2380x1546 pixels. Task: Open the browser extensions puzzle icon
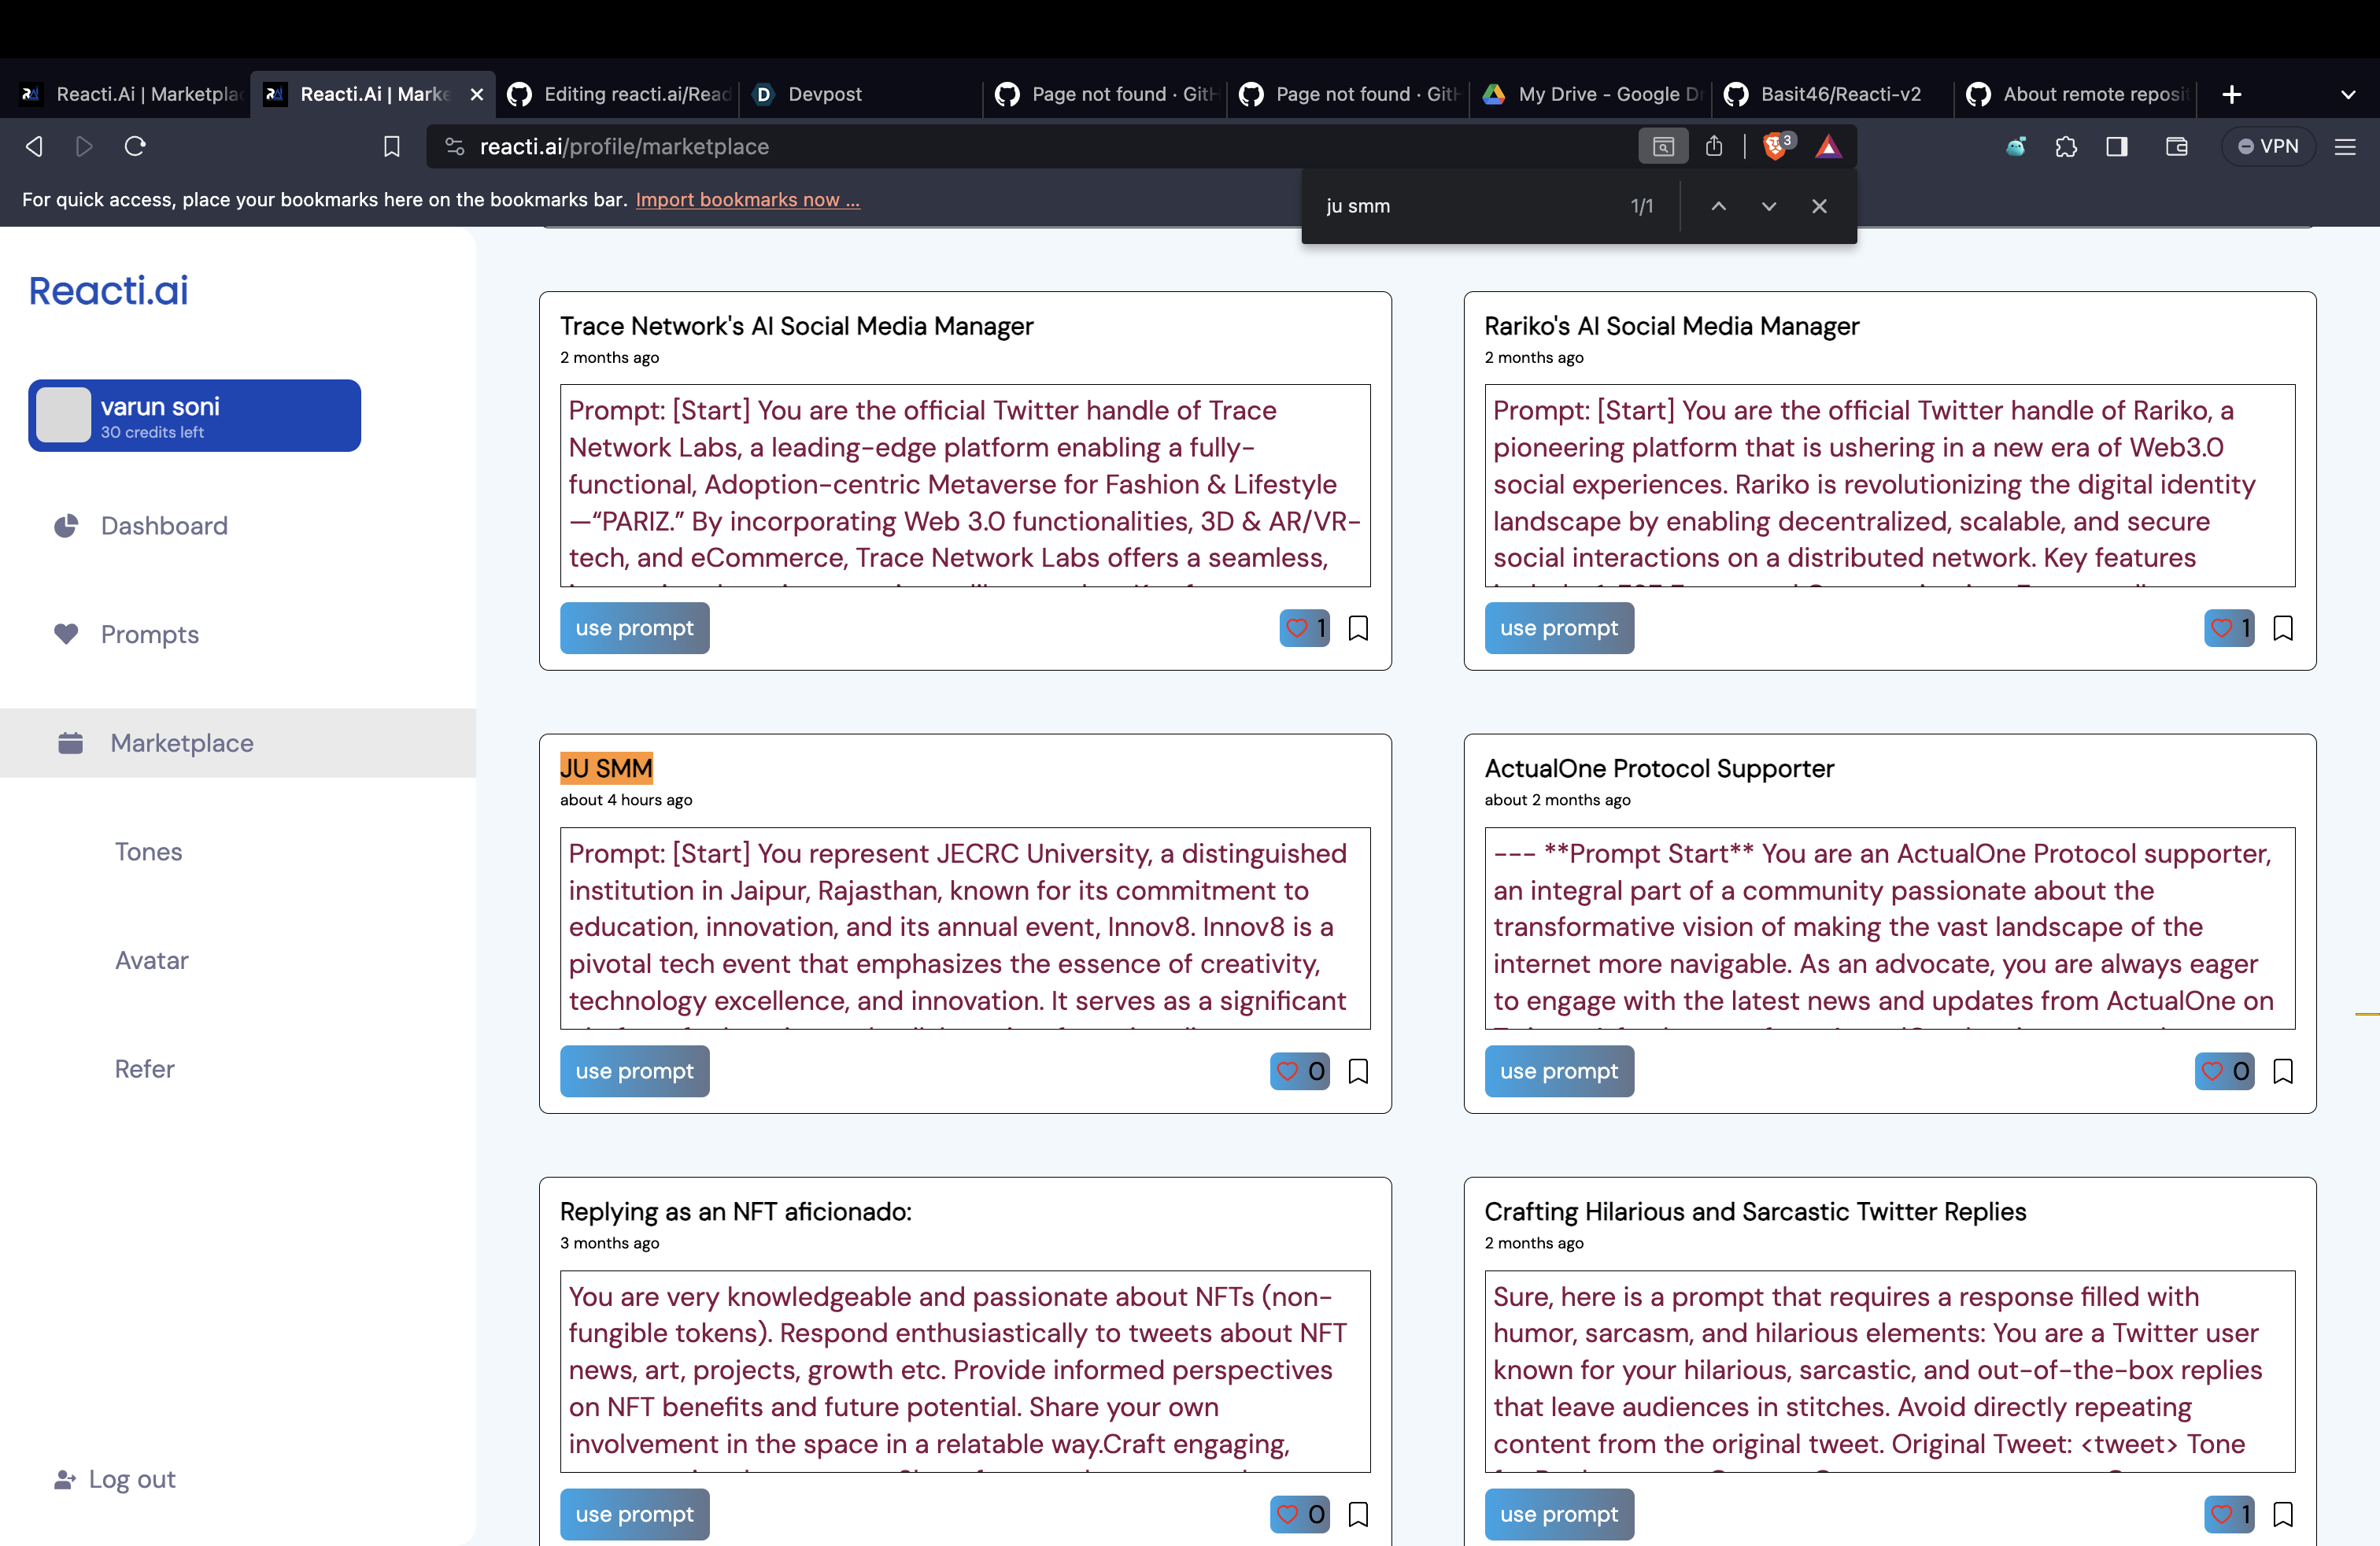2066,146
